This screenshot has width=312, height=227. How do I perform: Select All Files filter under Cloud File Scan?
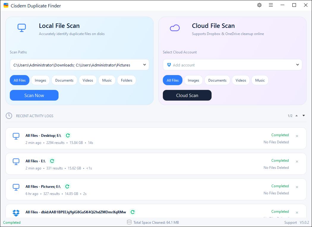point(173,80)
